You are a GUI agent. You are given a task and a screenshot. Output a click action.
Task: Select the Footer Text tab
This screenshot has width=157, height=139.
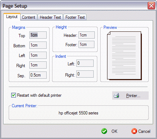[75, 17]
